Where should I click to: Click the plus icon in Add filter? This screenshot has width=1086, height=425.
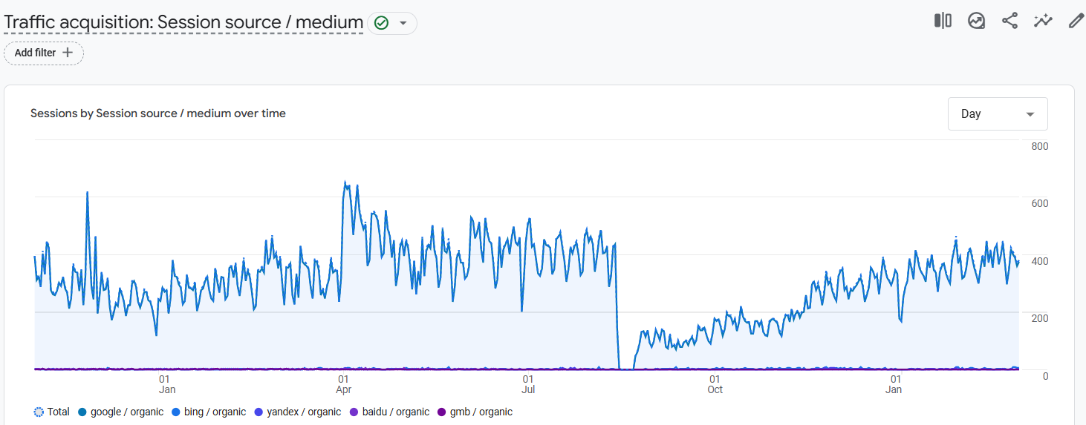pyautogui.click(x=68, y=53)
